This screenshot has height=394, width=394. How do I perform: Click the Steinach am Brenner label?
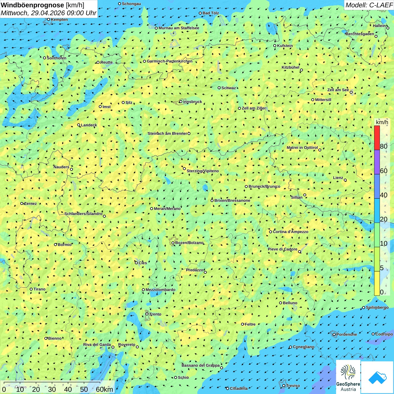coord(167,133)
